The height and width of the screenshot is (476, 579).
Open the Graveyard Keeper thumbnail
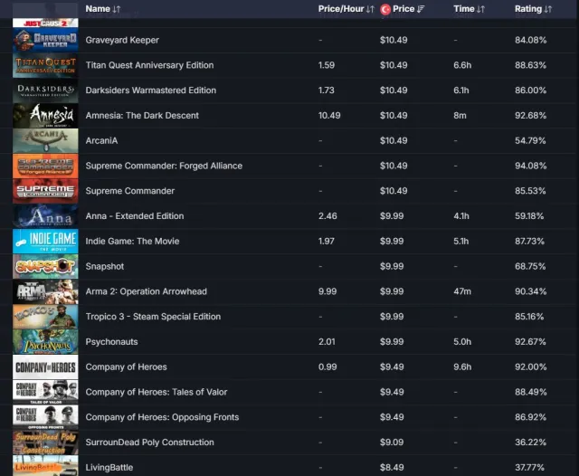tap(45, 40)
